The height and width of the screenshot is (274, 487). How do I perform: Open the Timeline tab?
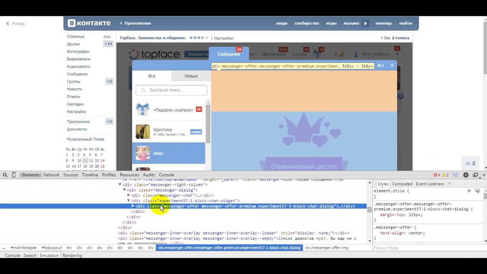point(90,175)
